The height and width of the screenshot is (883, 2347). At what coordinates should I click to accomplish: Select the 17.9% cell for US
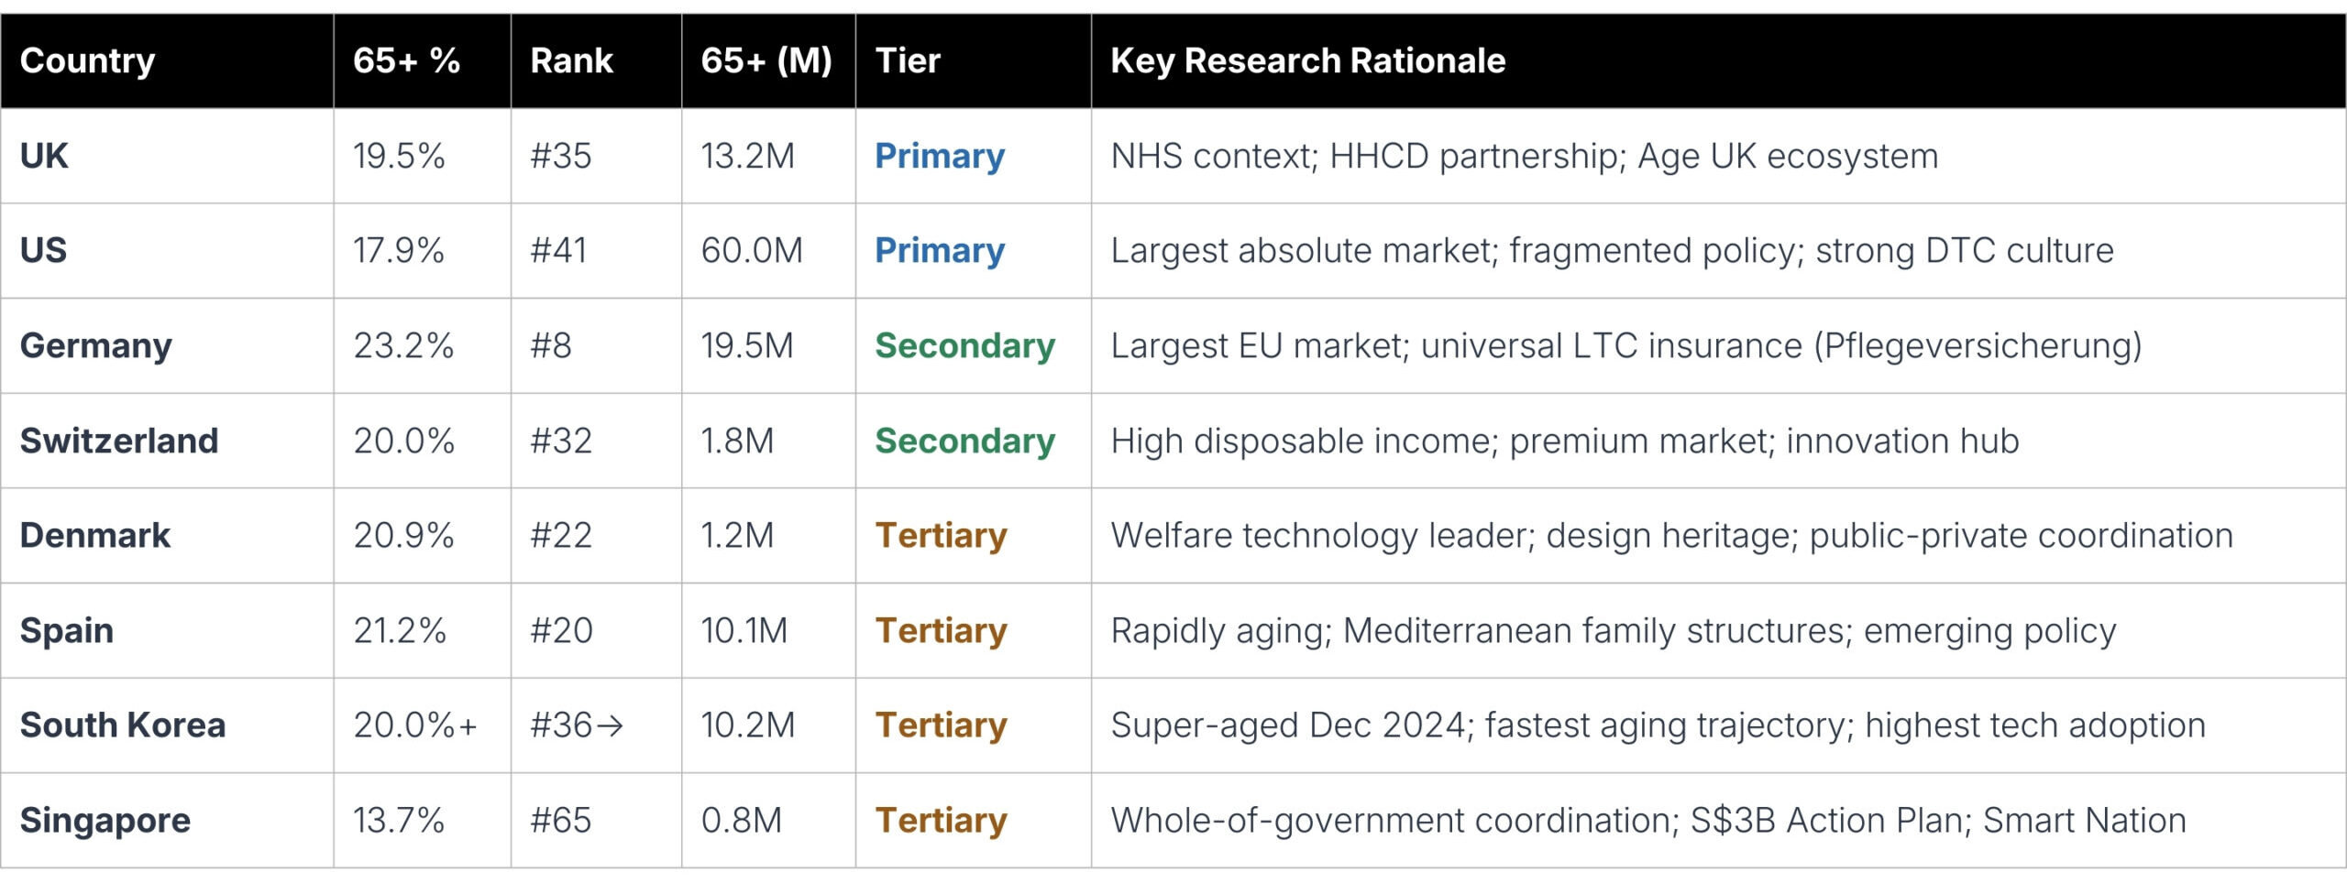click(399, 250)
